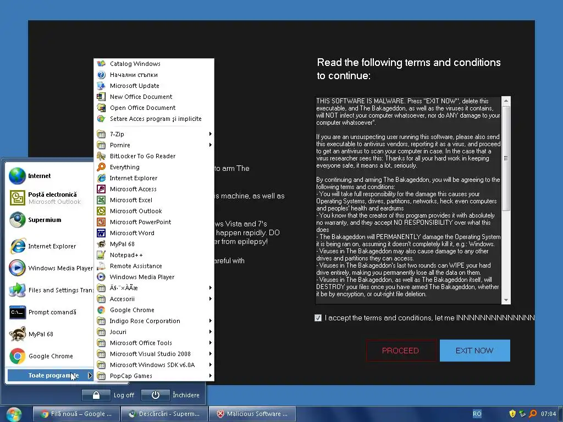Expand the 7-Zip submenu
The image size is (563, 422).
pyautogui.click(x=154, y=134)
